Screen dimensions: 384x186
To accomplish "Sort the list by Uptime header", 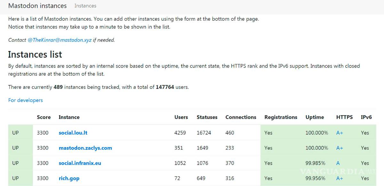I will pos(314,117).
